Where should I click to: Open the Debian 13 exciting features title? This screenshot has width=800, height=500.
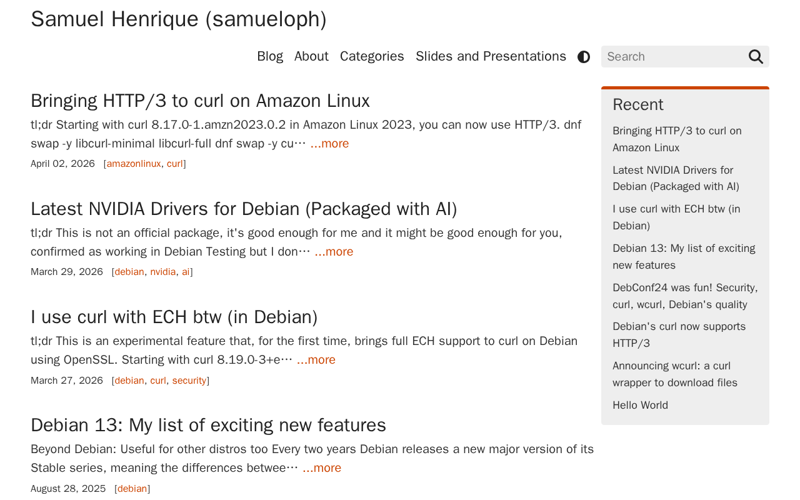pos(208,425)
